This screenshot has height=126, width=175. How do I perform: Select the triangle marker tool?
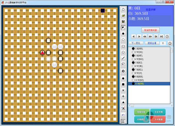click(x=123, y=102)
